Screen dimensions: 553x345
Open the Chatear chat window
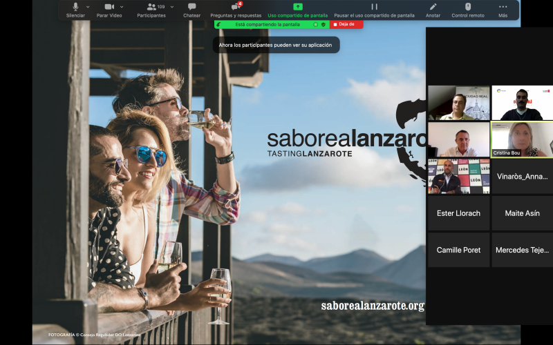(191, 7)
